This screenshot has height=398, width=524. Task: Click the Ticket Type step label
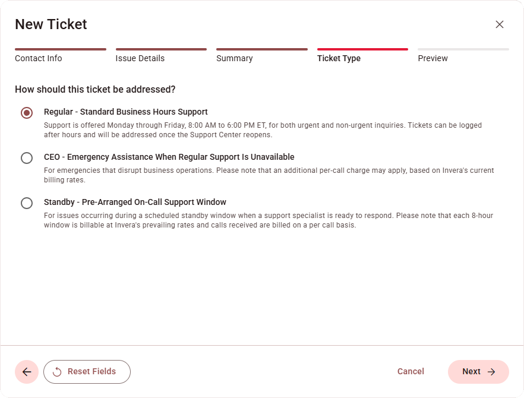pyautogui.click(x=339, y=58)
